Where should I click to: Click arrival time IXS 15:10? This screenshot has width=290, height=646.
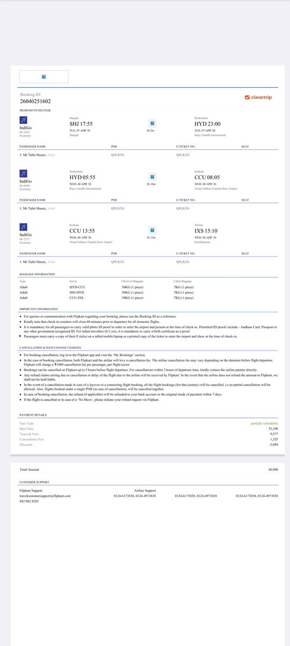click(206, 230)
